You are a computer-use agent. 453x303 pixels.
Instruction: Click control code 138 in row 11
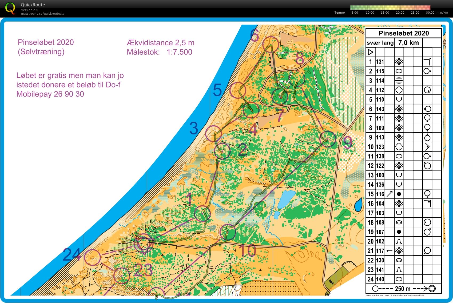pyautogui.click(x=380, y=156)
